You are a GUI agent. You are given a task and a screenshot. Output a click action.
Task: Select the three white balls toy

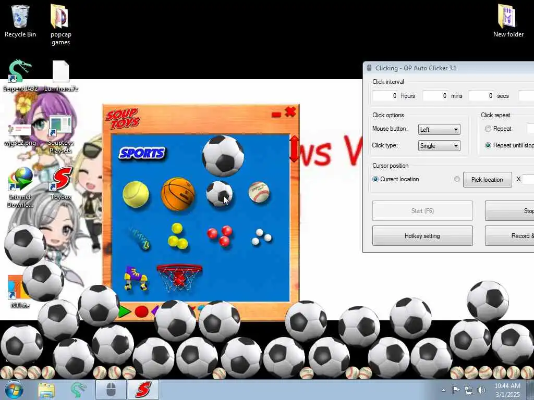pyautogui.click(x=261, y=237)
